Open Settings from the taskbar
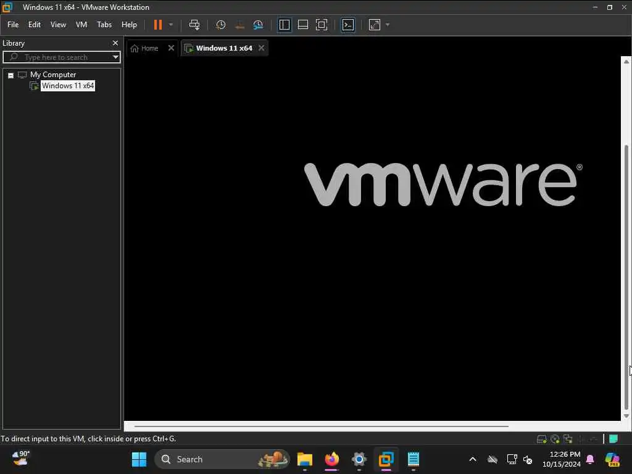The width and height of the screenshot is (632, 474). [359, 459]
